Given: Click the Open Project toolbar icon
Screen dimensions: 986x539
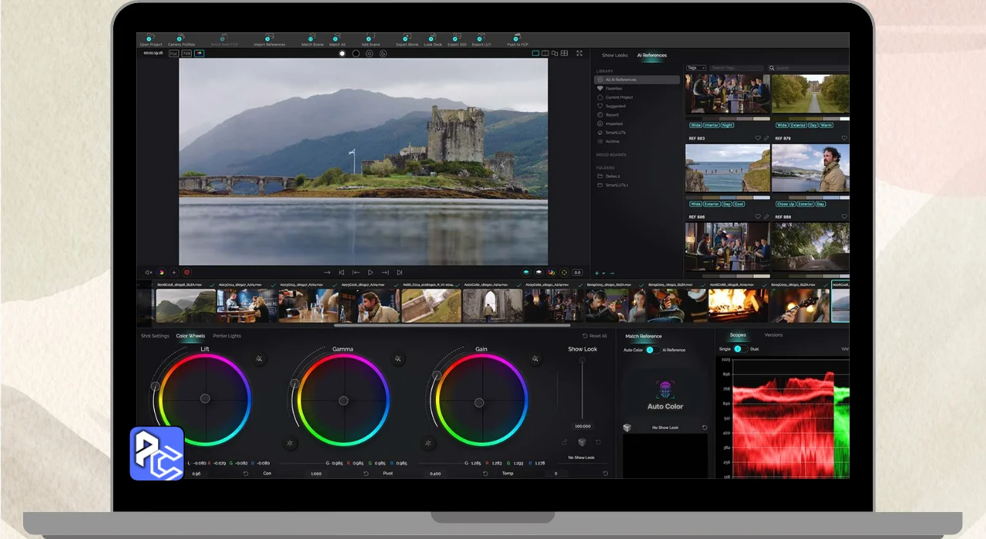Looking at the screenshot, I should click(x=150, y=38).
